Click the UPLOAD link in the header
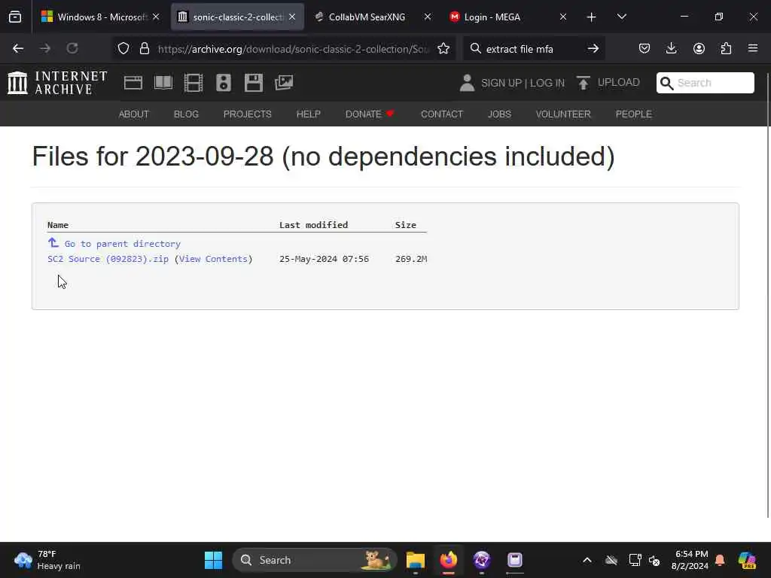Image resolution: width=771 pixels, height=578 pixels. pos(608,83)
